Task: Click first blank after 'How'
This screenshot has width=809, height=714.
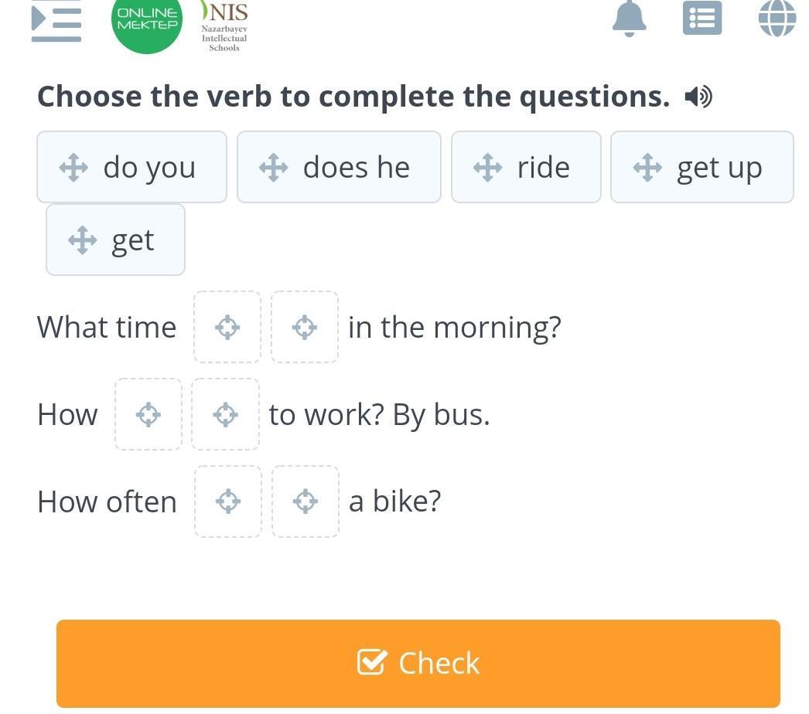Action: coord(148,415)
